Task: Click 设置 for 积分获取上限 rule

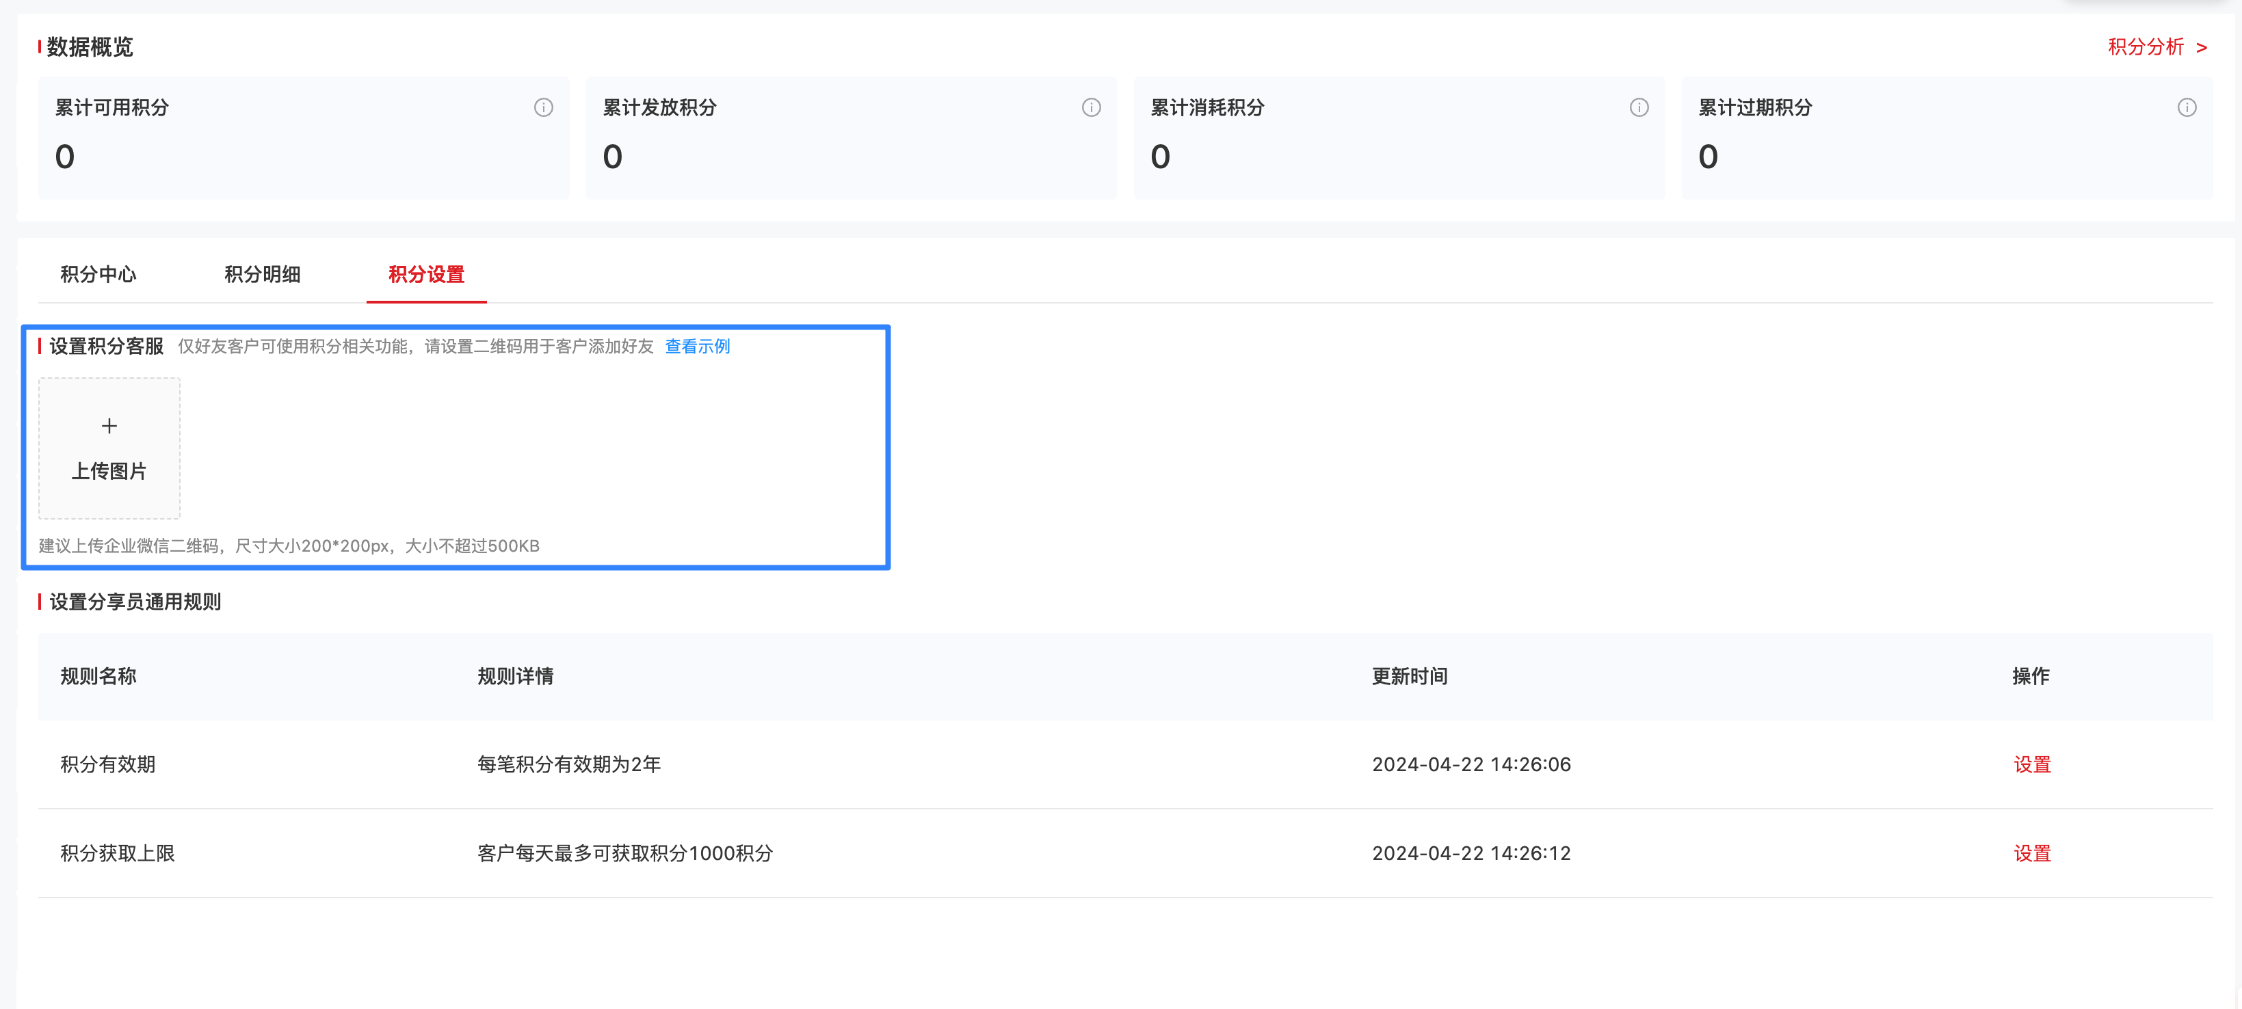Action: tap(2032, 853)
